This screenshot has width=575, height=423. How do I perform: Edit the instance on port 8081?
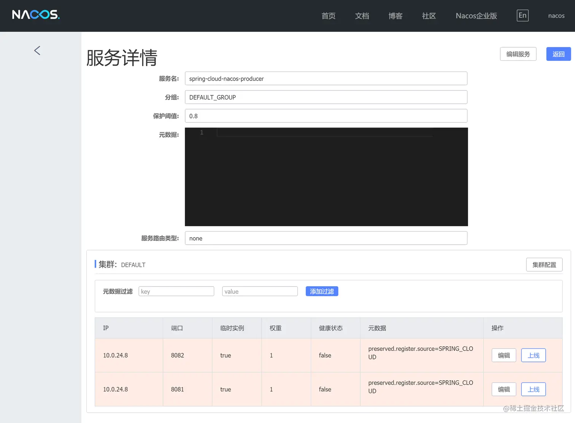(504, 389)
